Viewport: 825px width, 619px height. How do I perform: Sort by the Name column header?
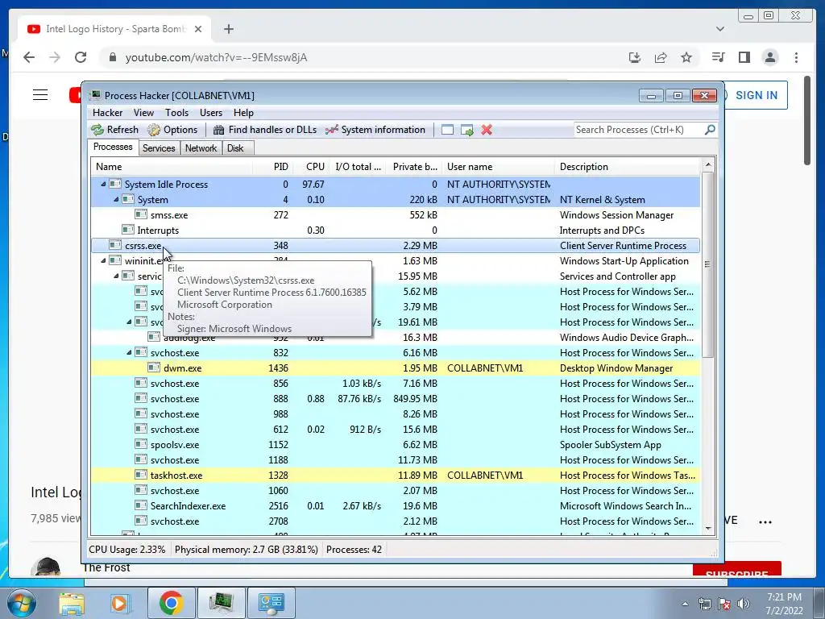coord(172,167)
